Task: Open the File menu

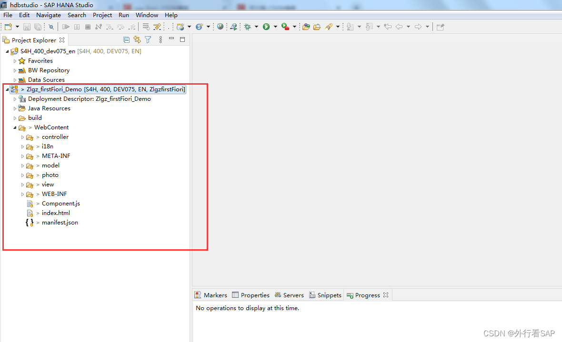Action: [x=8, y=15]
